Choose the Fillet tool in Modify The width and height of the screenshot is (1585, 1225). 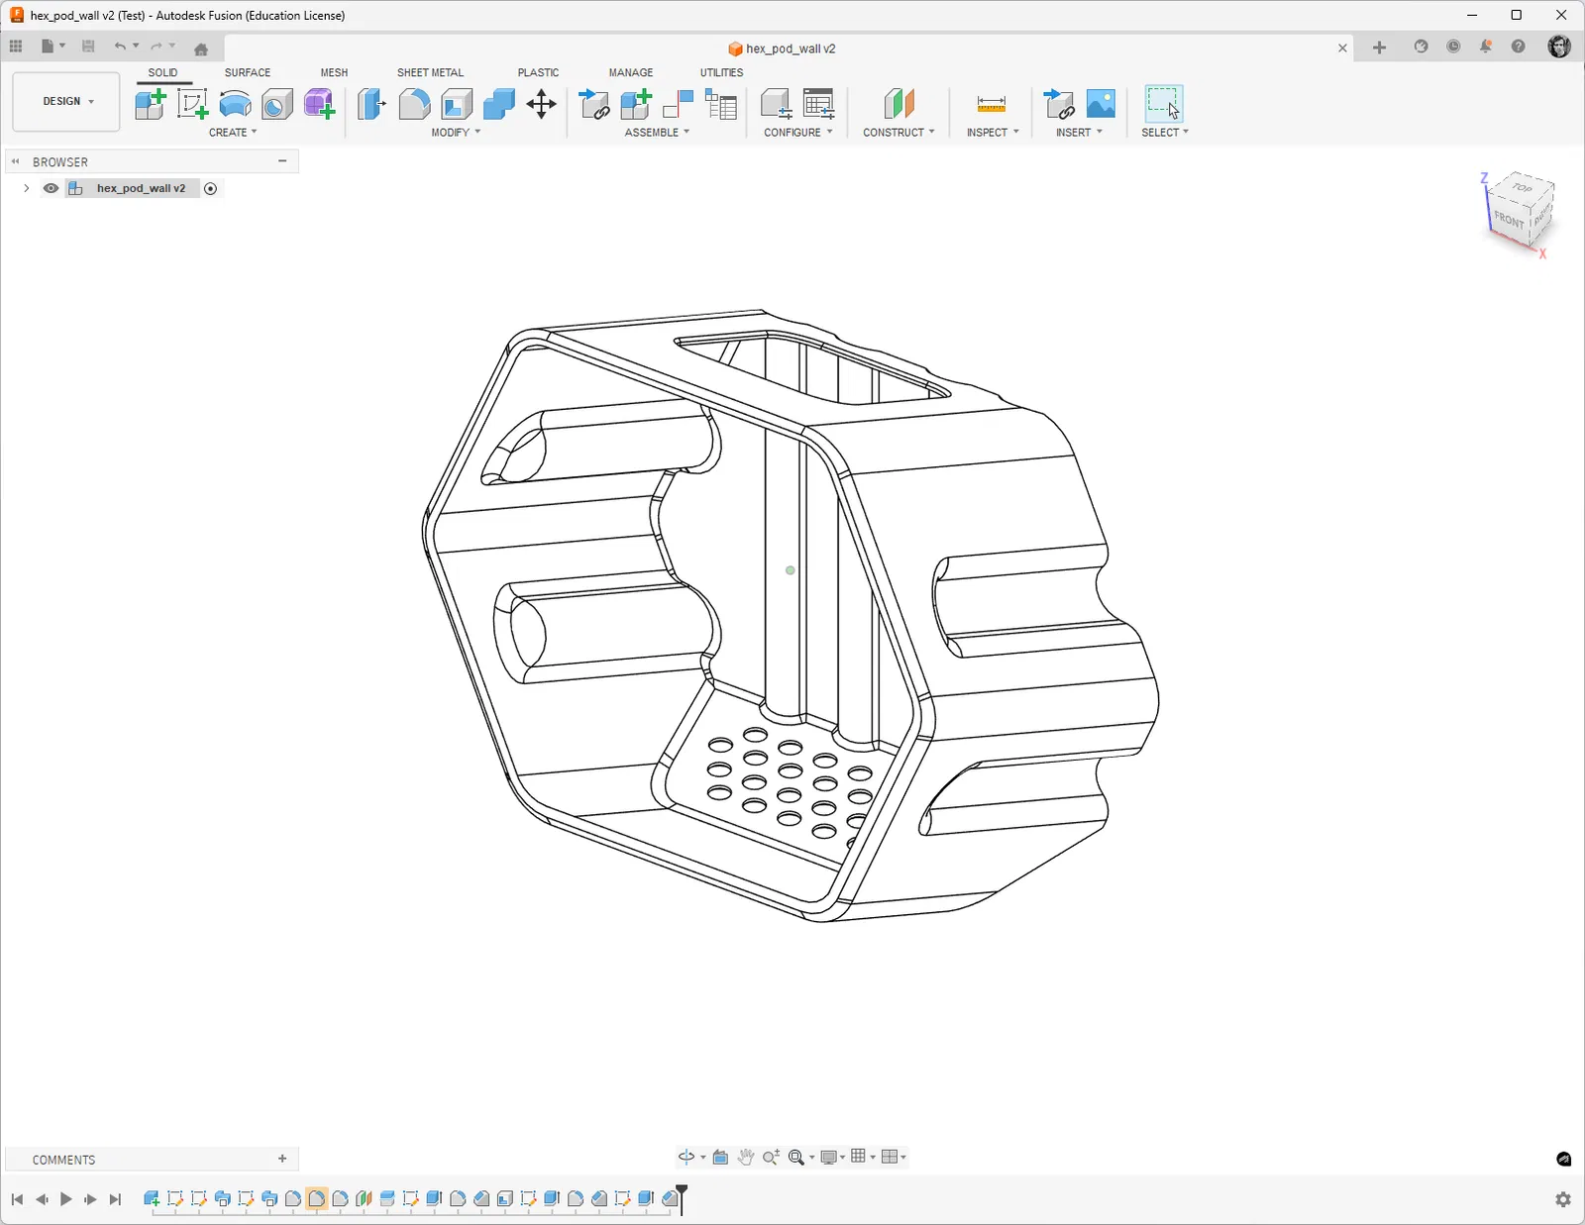tap(414, 104)
